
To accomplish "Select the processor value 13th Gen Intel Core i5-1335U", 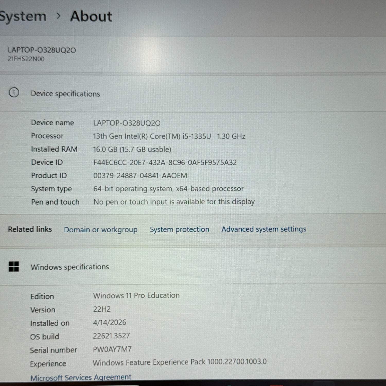I will [x=169, y=136].
